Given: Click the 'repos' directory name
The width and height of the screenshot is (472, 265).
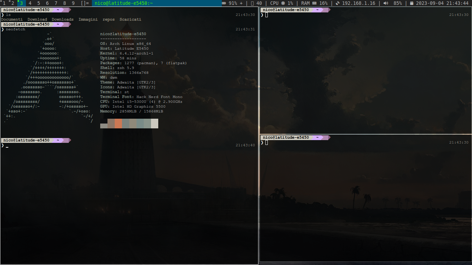Looking at the screenshot, I should tap(108, 20).
